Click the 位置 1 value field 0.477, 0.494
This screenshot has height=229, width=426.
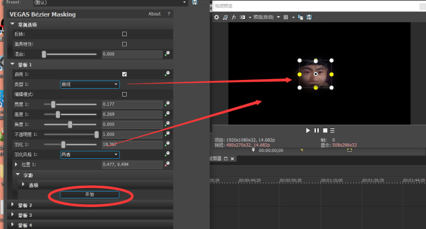(x=132, y=165)
